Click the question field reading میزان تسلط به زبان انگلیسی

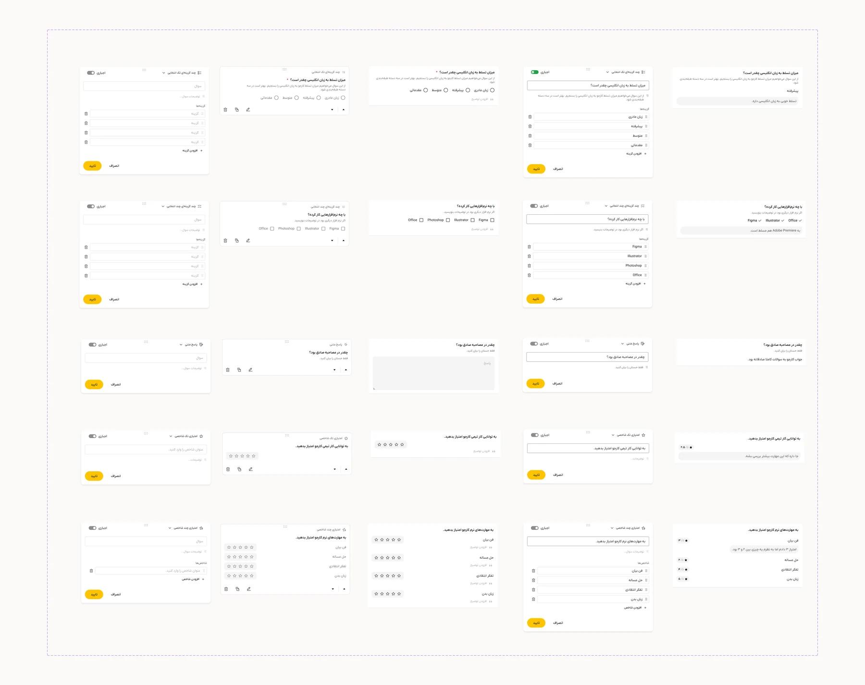[x=588, y=86]
